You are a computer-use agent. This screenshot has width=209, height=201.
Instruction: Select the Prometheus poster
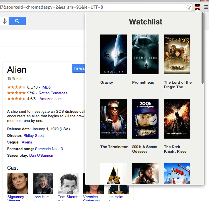pos(145,54)
